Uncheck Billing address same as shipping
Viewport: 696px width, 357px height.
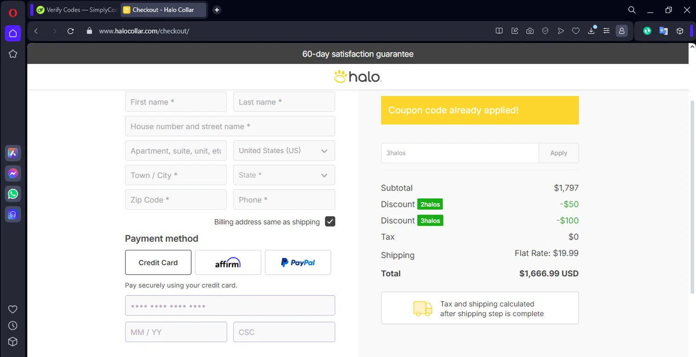[x=330, y=222]
